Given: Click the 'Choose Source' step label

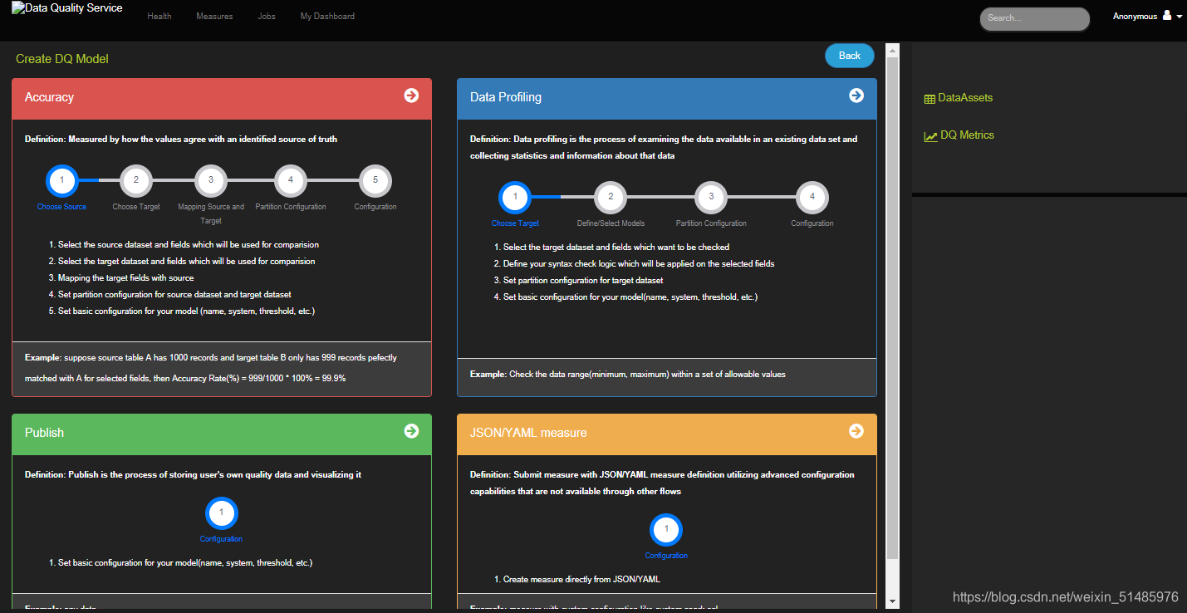Looking at the screenshot, I should coord(61,207).
